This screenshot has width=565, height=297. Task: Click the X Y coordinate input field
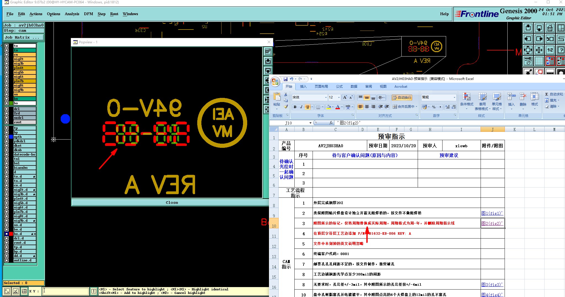(66, 291)
